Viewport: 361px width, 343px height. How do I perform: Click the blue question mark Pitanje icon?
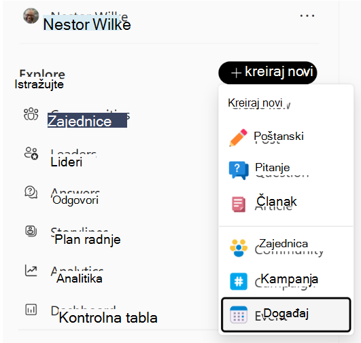(x=239, y=170)
